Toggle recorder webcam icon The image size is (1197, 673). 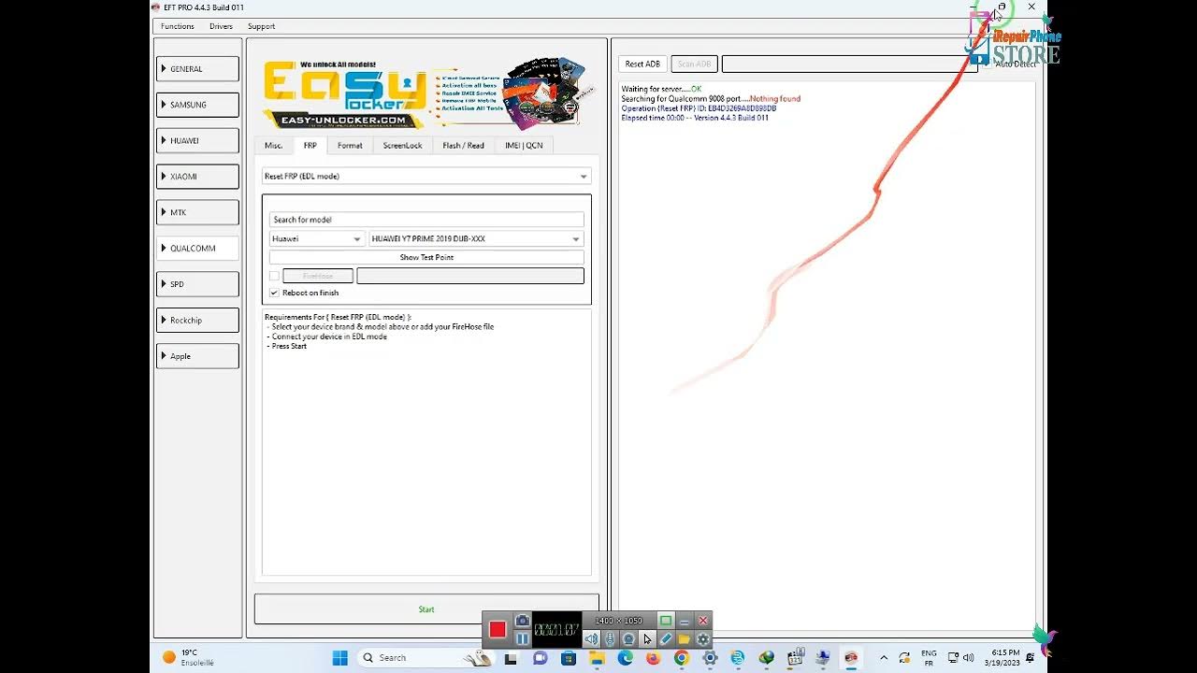(x=628, y=639)
